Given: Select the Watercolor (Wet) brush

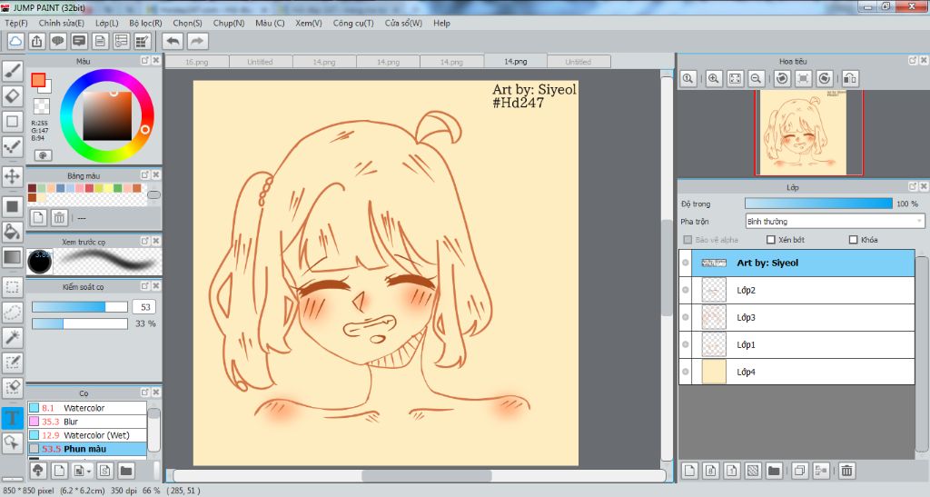Looking at the screenshot, I should (87, 435).
